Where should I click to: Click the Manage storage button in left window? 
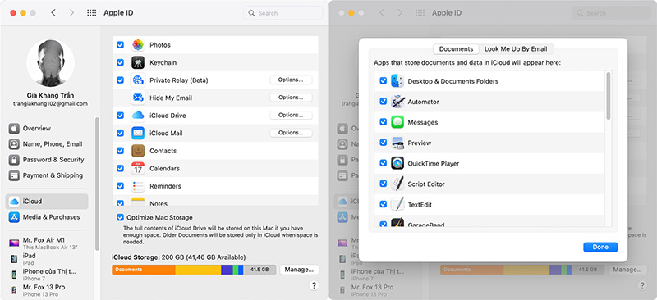pos(299,270)
